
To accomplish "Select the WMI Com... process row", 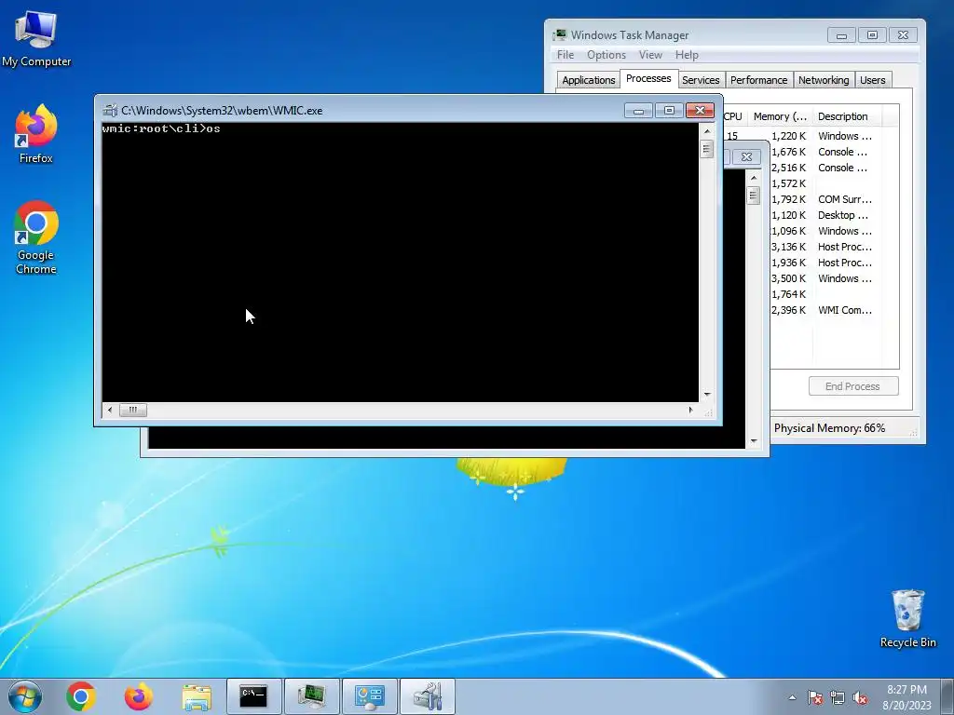I will click(x=834, y=310).
